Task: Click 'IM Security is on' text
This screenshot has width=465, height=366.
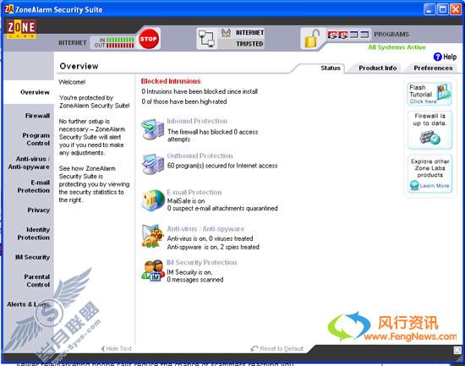Action: tap(189, 272)
